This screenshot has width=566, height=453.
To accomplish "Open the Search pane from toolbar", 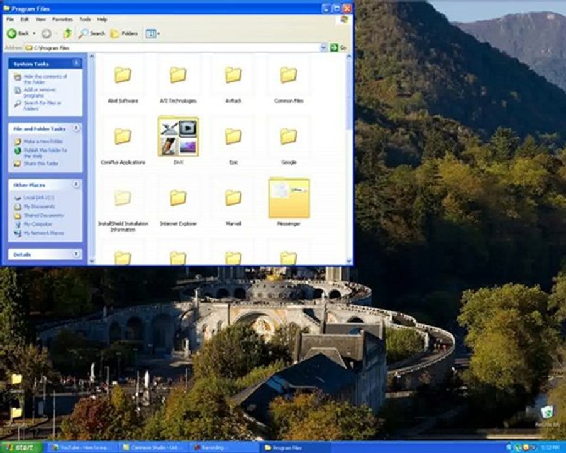I will tap(92, 33).
